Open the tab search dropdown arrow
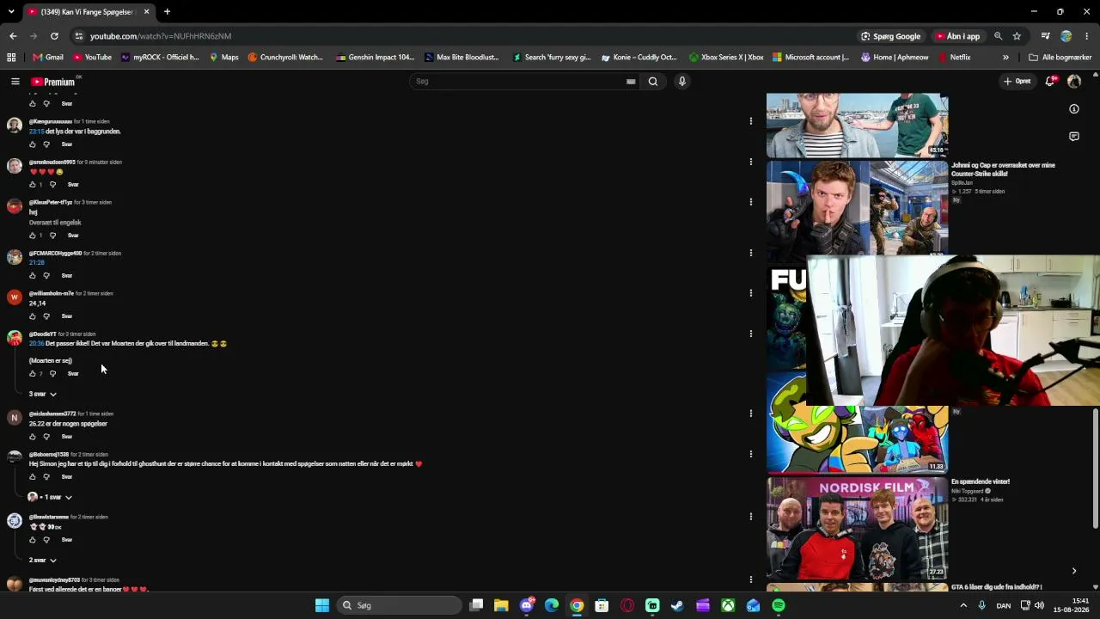The image size is (1100, 619). 11,12
